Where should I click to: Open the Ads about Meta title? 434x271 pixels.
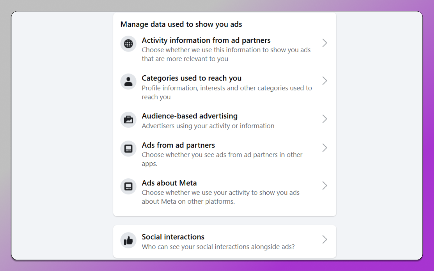[x=169, y=183]
